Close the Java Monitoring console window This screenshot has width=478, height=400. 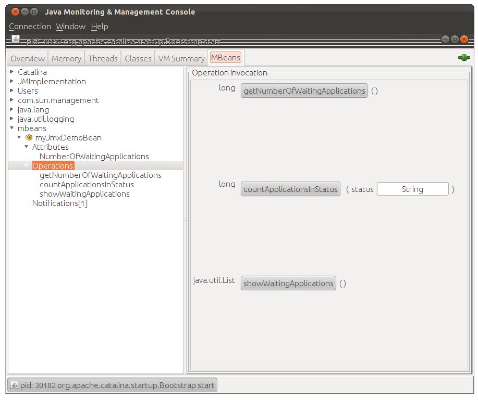(x=15, y=12)
